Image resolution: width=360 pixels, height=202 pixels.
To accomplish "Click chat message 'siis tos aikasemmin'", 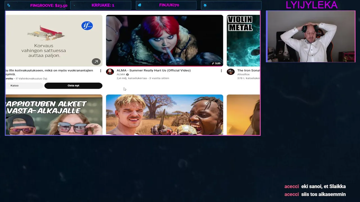I will 323,194.
